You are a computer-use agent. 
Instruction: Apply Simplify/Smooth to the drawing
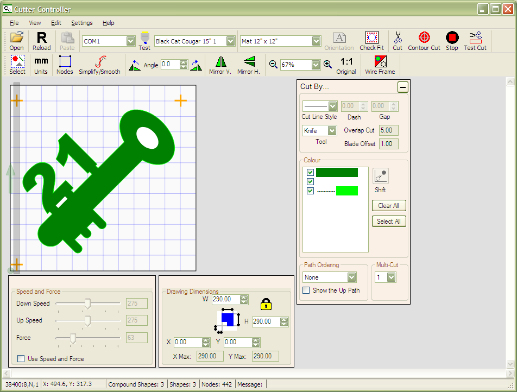click(x=99, y=65)
